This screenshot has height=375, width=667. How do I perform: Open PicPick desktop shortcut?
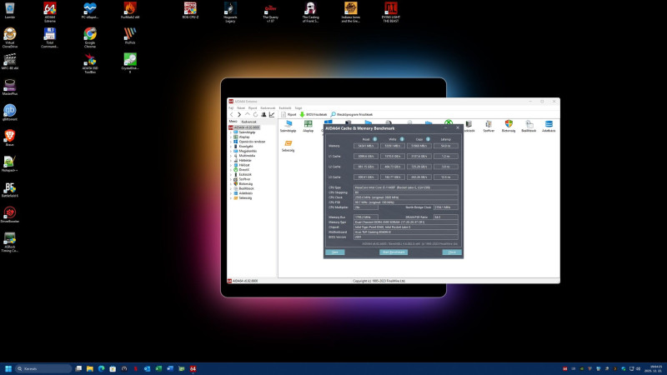[130, 36]
